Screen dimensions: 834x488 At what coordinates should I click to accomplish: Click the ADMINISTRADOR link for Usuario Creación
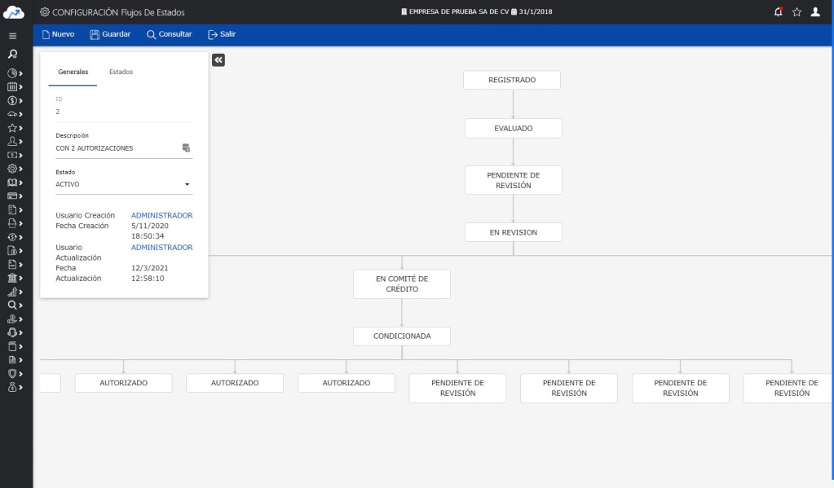pos(161,215)
